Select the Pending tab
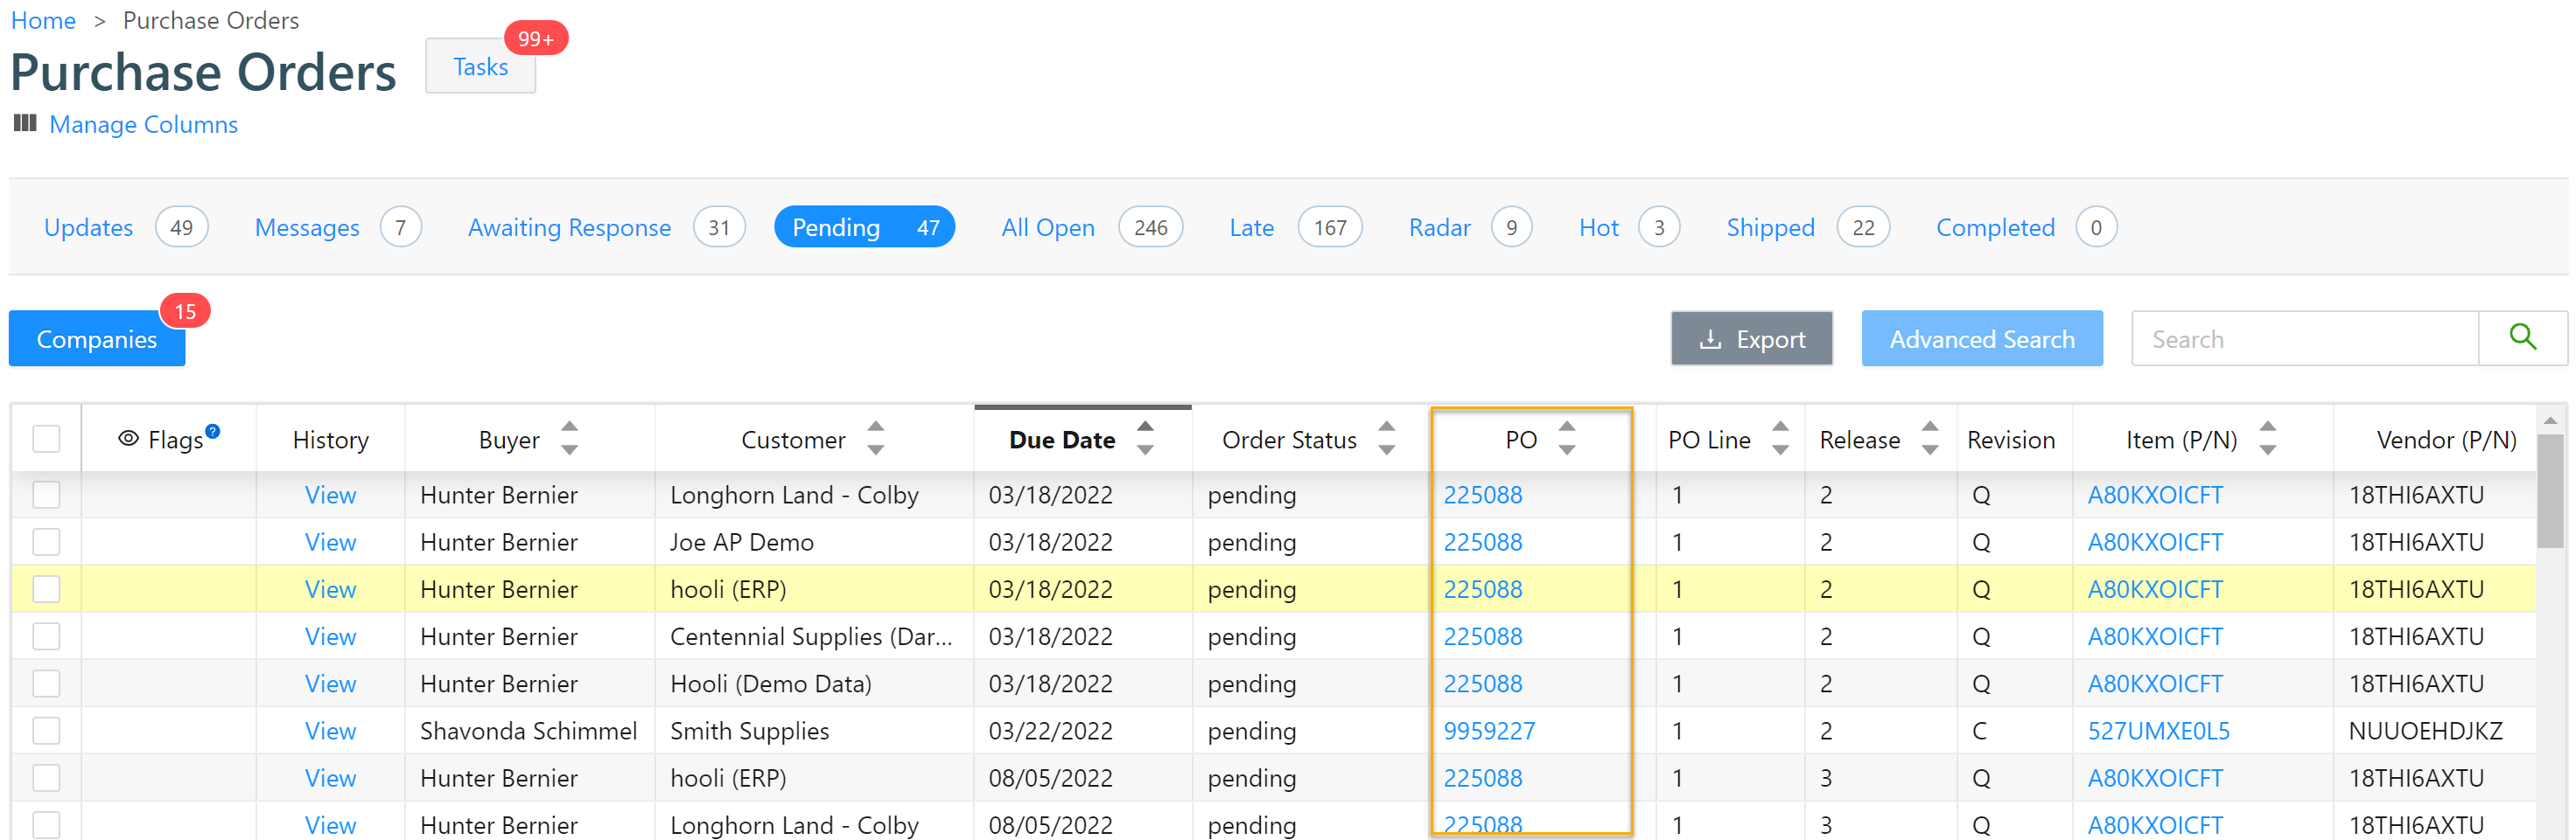This screenshot has height=840, width=2576. 864,228
